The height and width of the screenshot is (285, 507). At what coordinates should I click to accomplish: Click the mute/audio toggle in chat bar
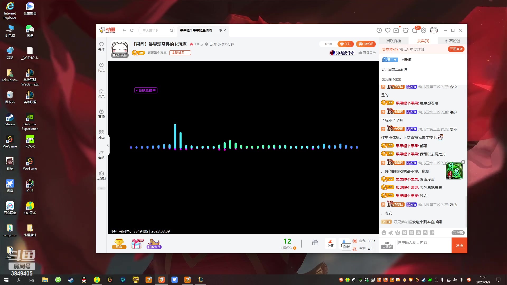pos(391,232)
